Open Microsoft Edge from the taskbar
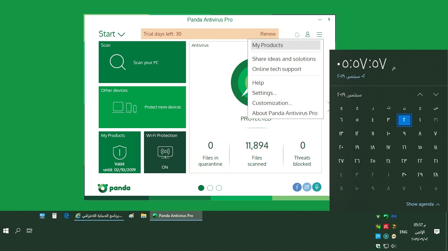This screenshot has width=448, height=251. coord(67,216)
